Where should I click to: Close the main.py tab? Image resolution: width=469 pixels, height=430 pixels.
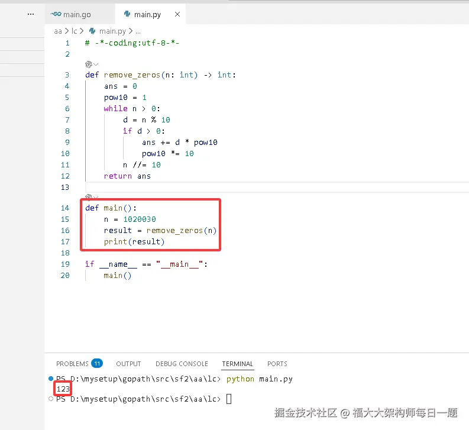[177, 14]
